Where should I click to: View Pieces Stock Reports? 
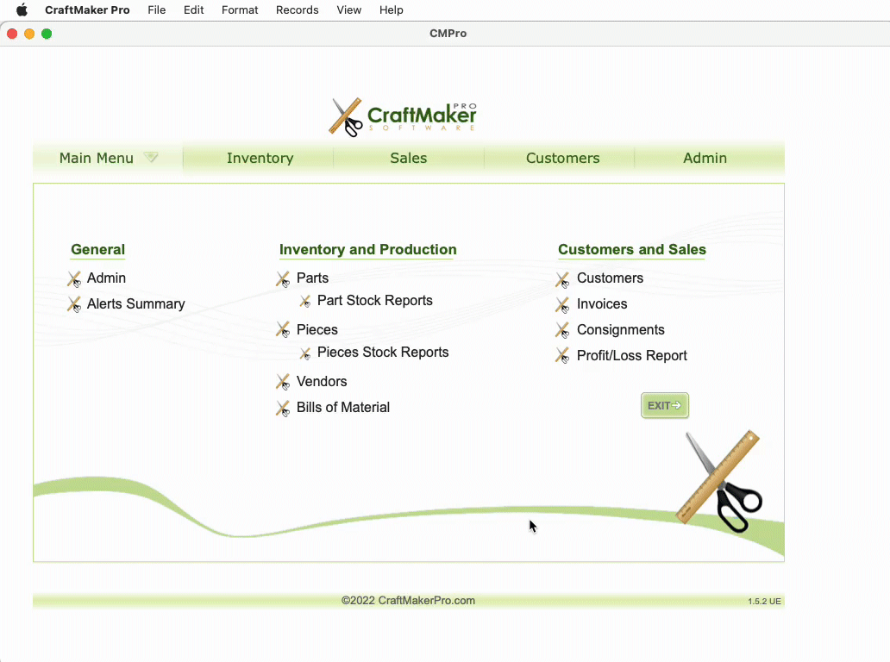tap(383, 353)
